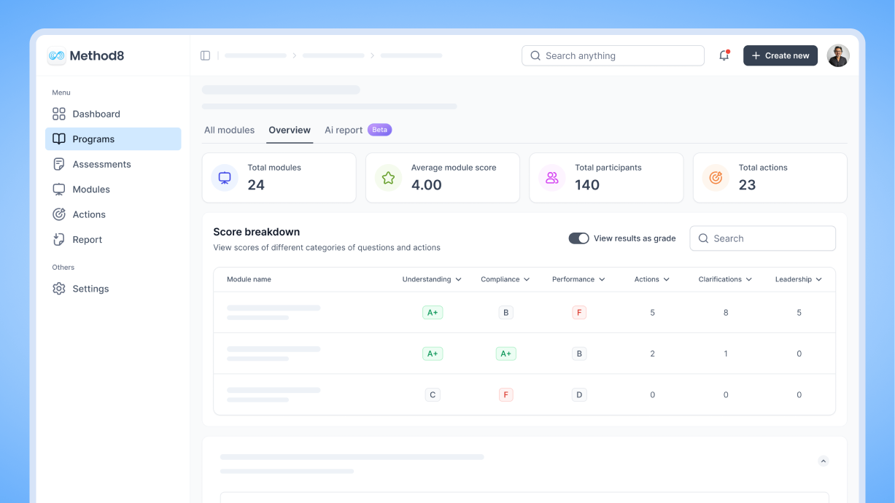Open Settings in the sidebar
The height and width of the screenshot is (503, 895).
pos(113,289)
